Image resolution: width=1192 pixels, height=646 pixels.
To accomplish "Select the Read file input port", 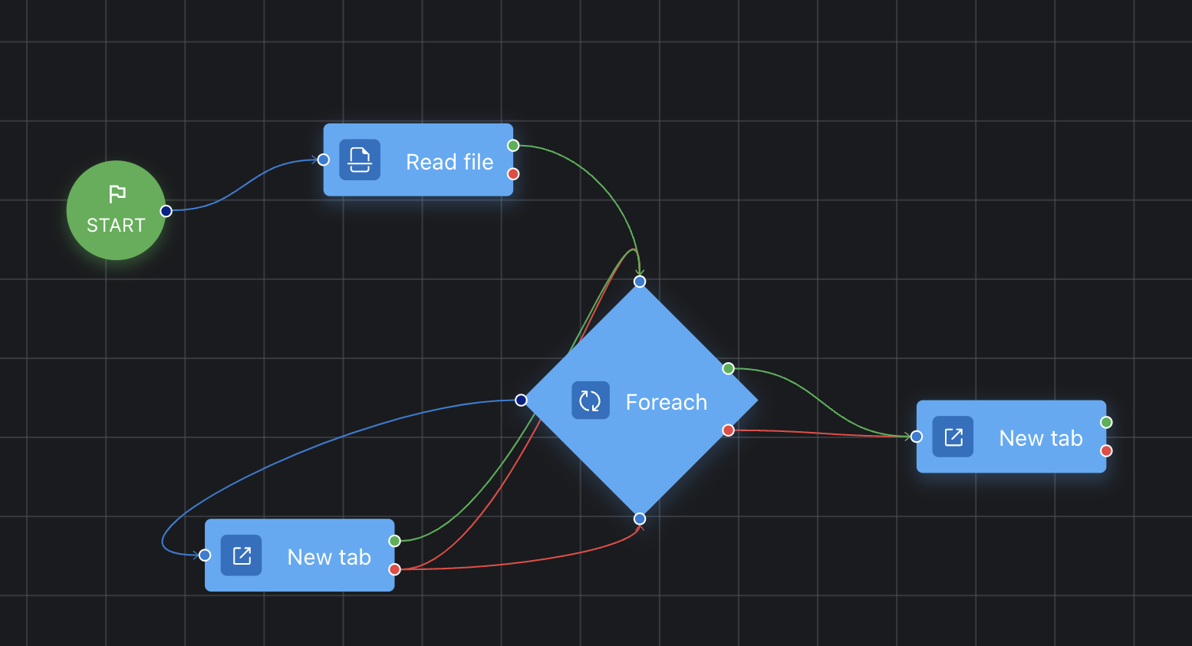I will (324, 160).
